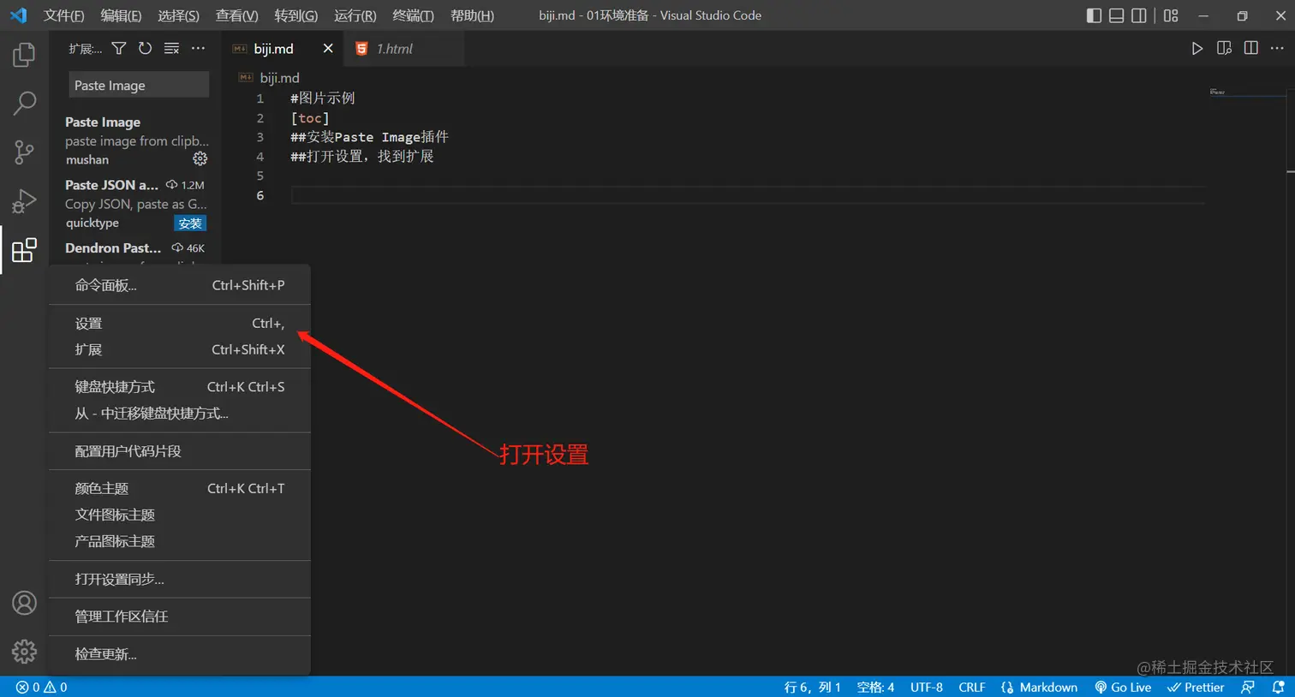Select 配置用户代码片段 menu entry
The height and width of the screenshot is (697, 1295).
tap(180, 450)
